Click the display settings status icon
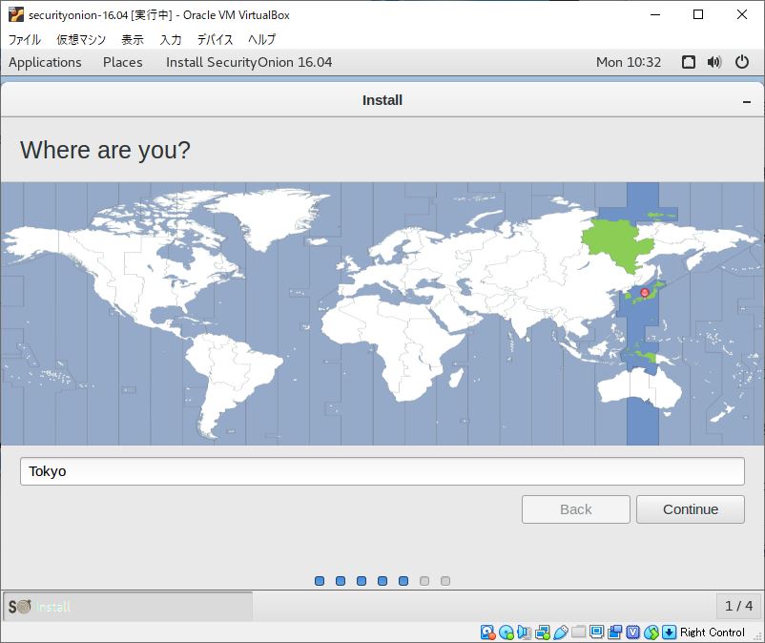The image size is (765, 643). (x=597, y=633)
